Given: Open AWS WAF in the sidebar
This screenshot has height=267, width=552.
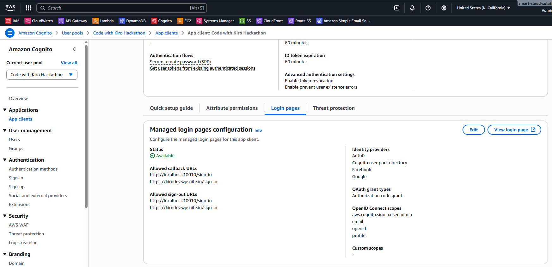Looking at the screenshot, I should [x=19, y=225].
